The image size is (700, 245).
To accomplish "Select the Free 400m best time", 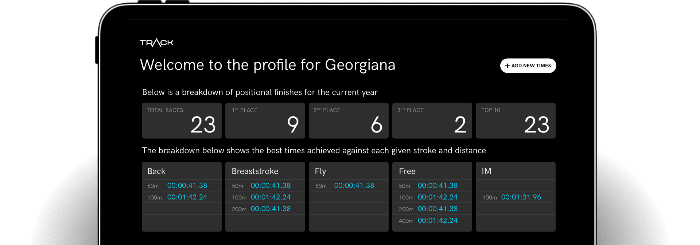I will pos(437,221).
